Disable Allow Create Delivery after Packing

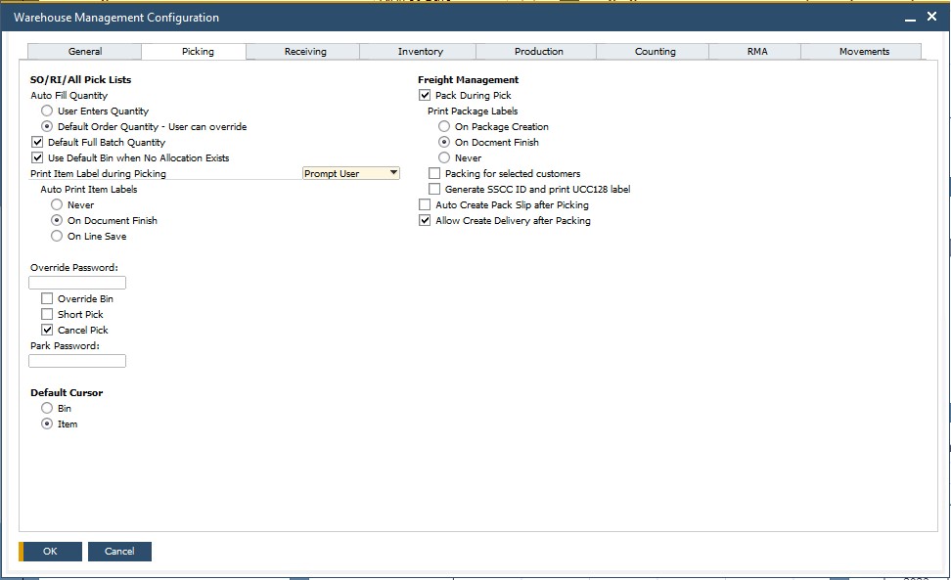[426, 220]
